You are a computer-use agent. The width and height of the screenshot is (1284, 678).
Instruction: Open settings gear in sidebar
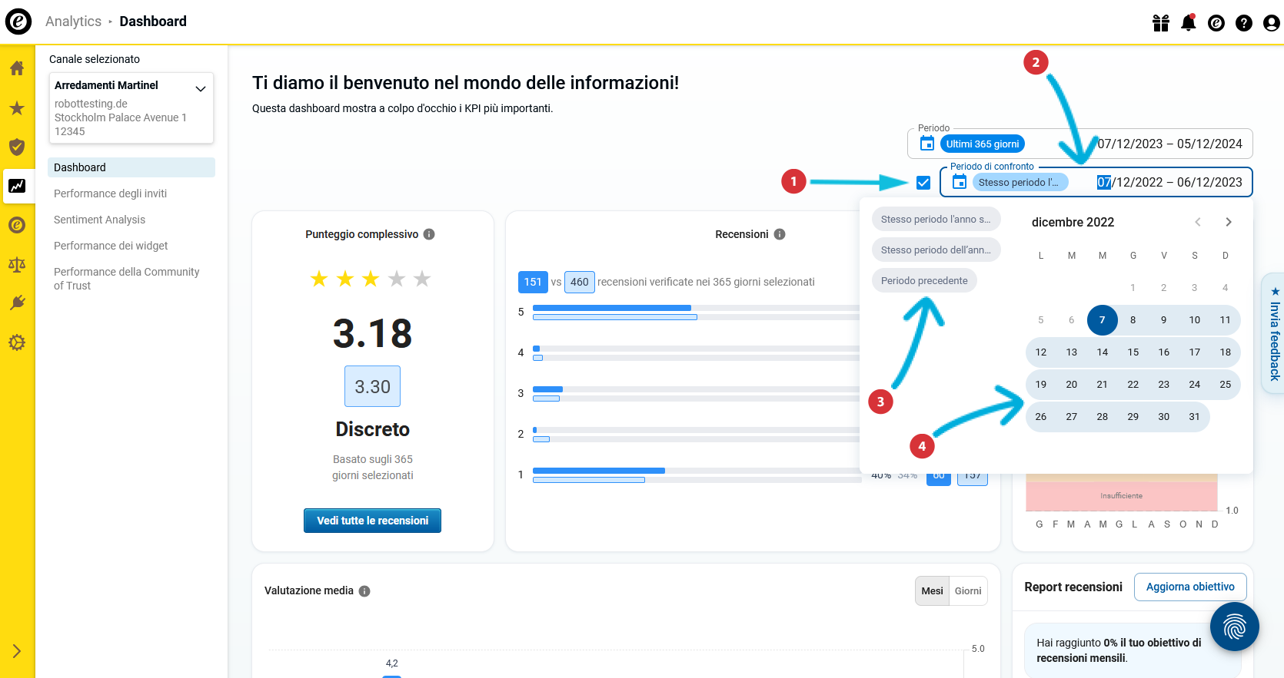tap(17, 342)
